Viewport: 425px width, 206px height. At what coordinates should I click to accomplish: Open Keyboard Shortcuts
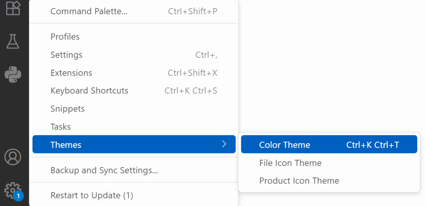89,91
